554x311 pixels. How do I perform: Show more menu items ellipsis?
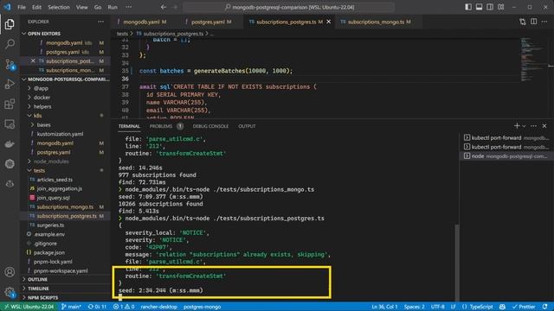129,7
